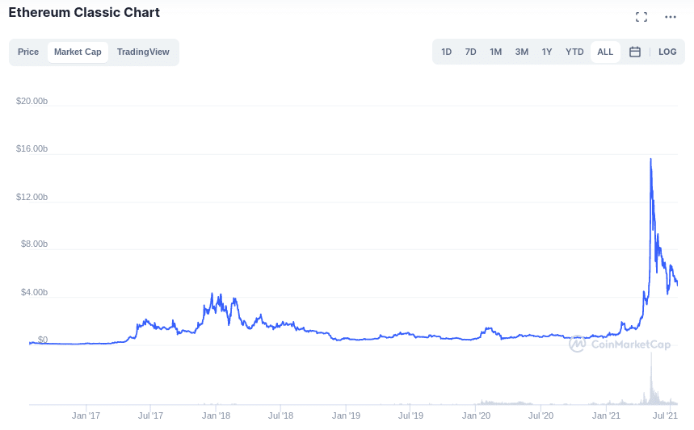The image size is (694, 430).
Task: Click the $4.00b y-axis label
Action: pos(34,293)
